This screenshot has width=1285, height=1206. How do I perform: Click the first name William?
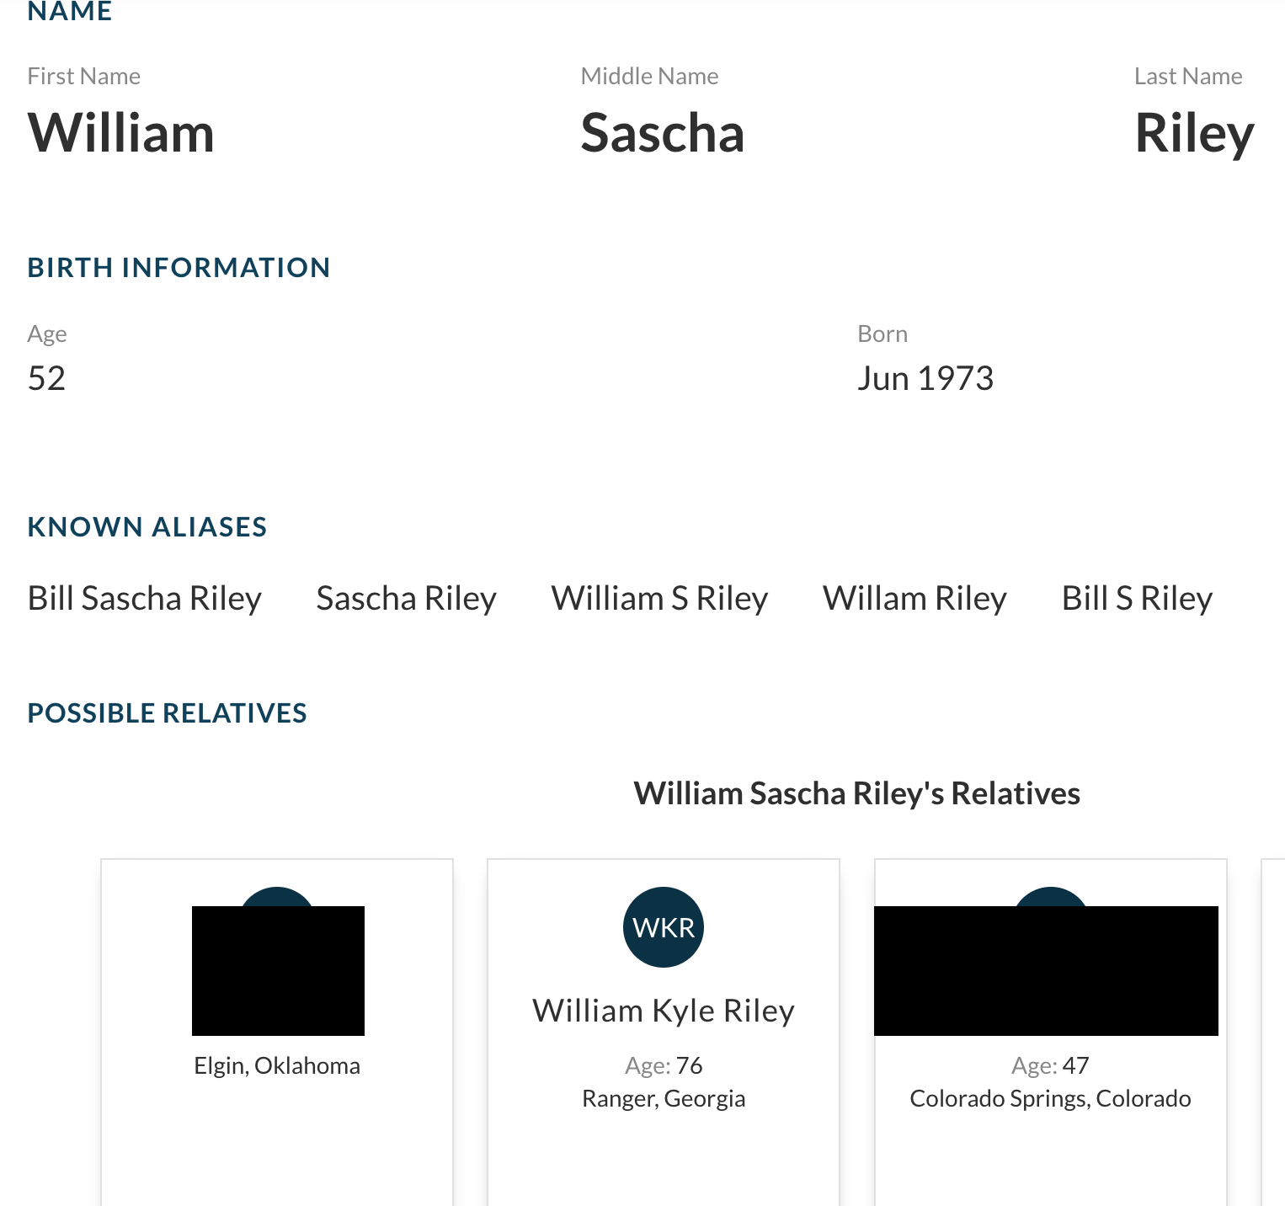click(x=121, y=133)
